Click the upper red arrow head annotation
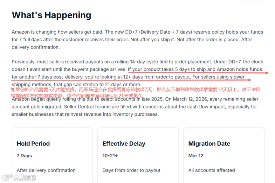The width and height of the screenshot is (275, 183). (x=267, y=73)
